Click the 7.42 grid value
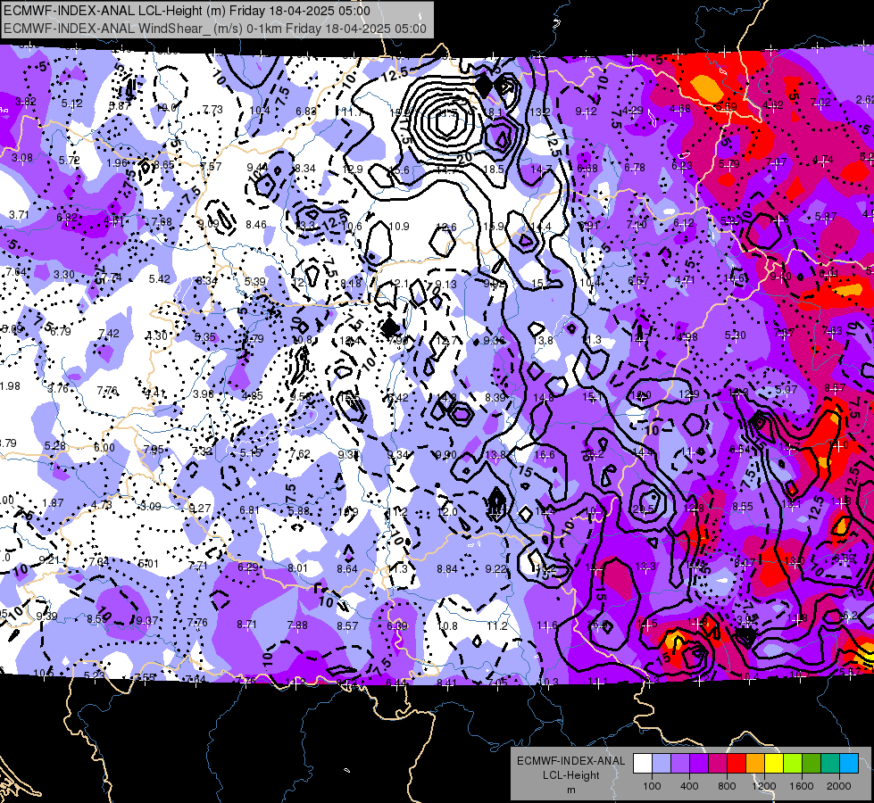The height and width of the screenshot is (803, 874). [x=109, y=333]
